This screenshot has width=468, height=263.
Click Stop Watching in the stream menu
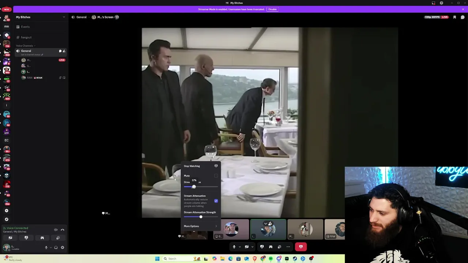tap(200, 166)
